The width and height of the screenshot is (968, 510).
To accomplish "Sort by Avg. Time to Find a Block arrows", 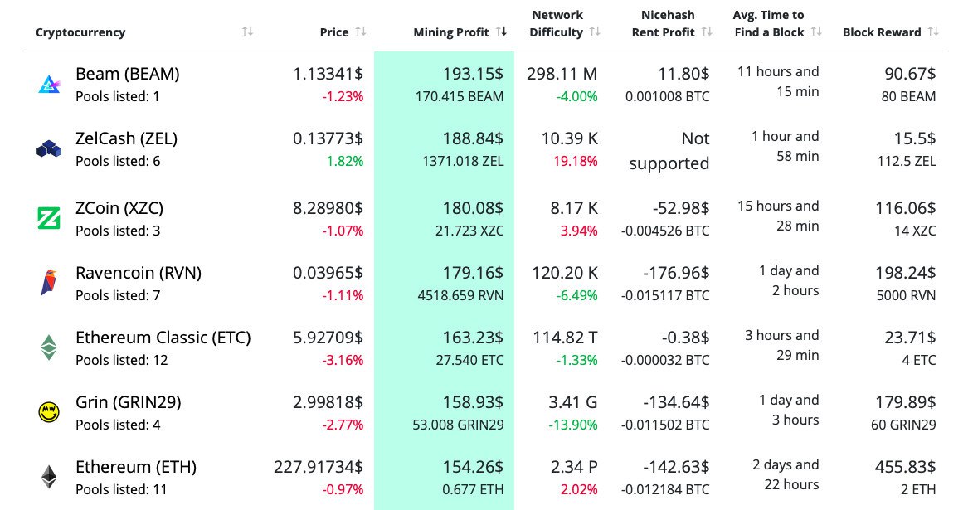I will point(816,32).
